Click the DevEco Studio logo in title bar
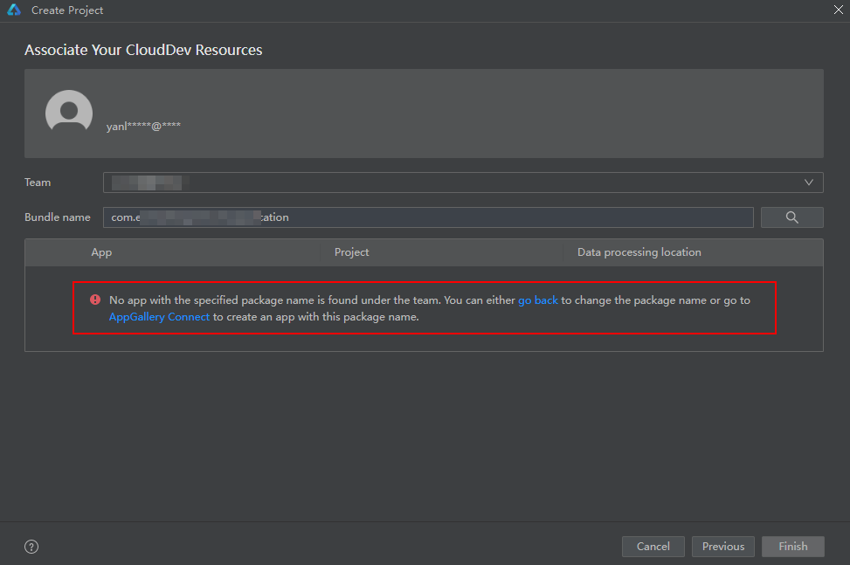Image resolution: width=850 pixels, height=565 pixels. tap(14, 10)
